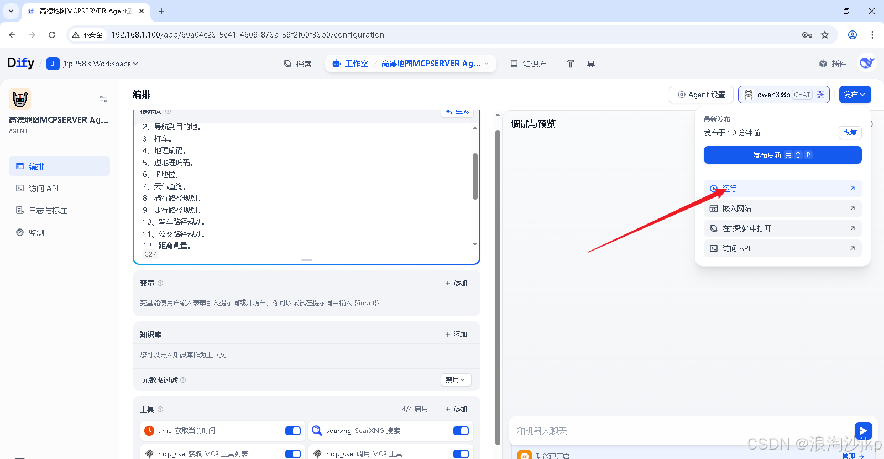Toggle the mcp_sse 获取 MCP 工具列表 switch
Screen dimensions: 884x459
pos(293,454)
